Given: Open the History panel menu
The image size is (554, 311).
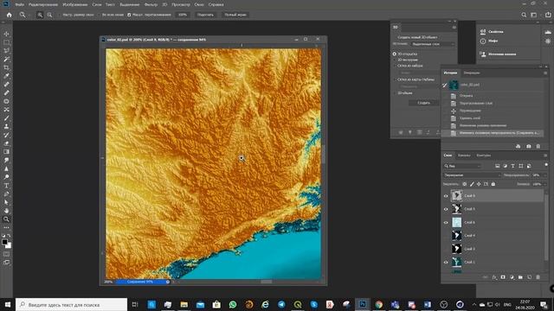Looking at the screenshot, I should 545,73.
